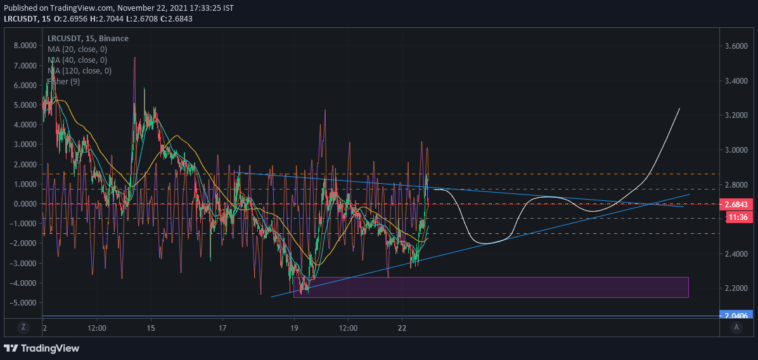Click the 0.0000 Fisher scale label

click(x=26, y=204)
